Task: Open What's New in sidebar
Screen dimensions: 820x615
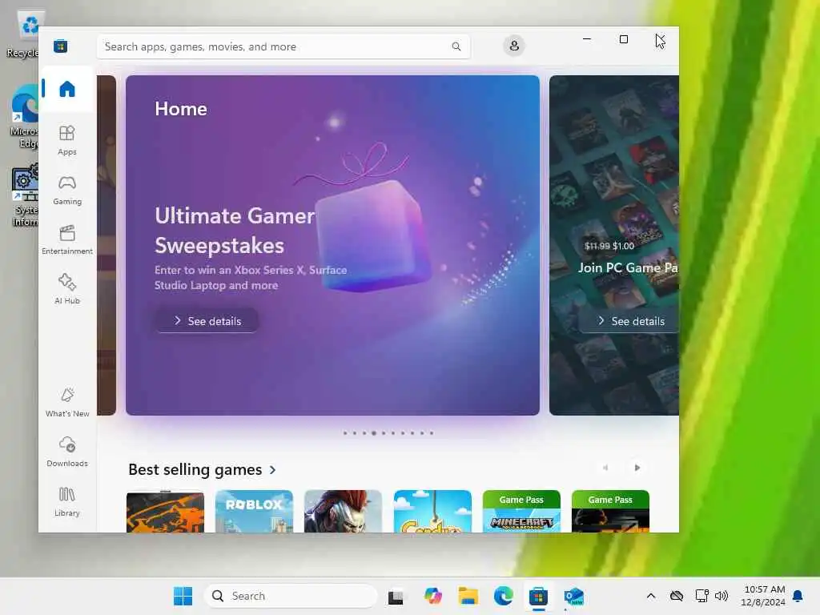Action: tap(67, 402)
